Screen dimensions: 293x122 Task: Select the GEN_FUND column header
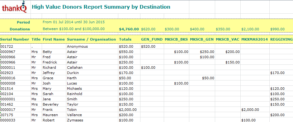[x=152, y=39]
